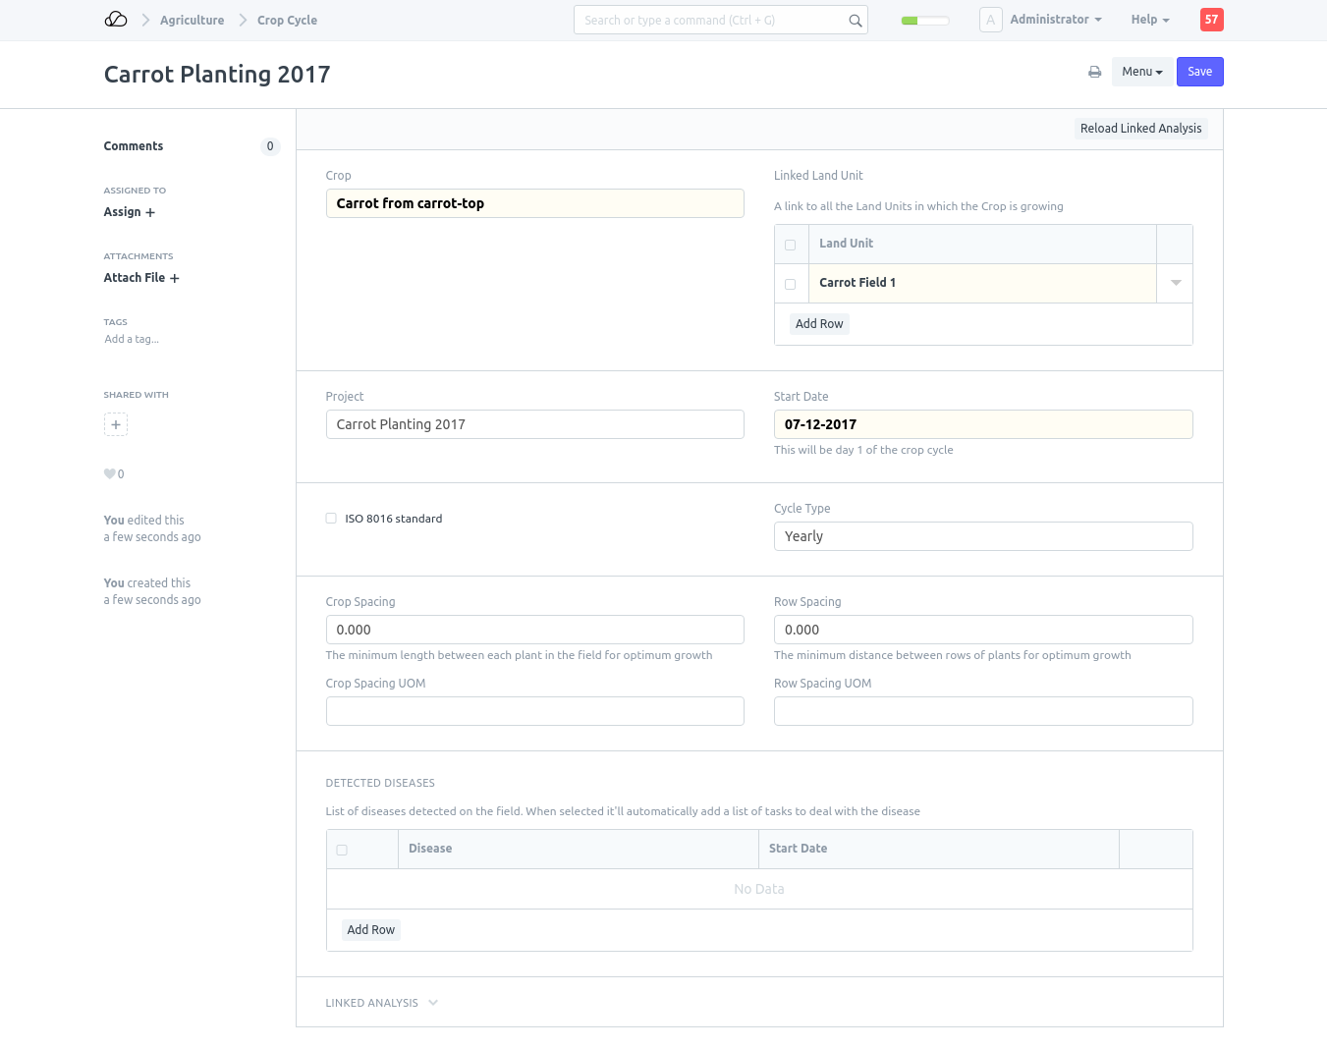Click the Save button
This screenshot has height=1048, width=1327.
(1199, 72)
